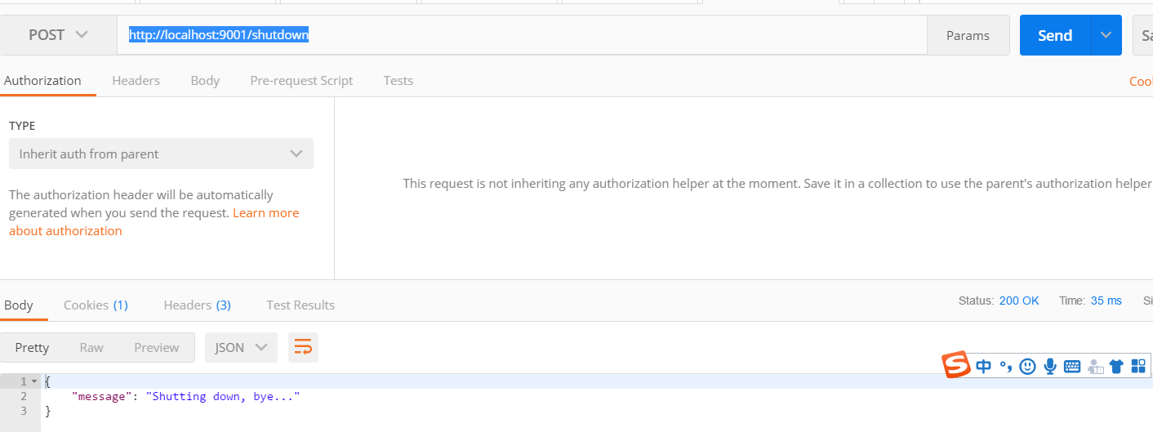
Task: Click the Params button
Action: click(x=968, y=35)
